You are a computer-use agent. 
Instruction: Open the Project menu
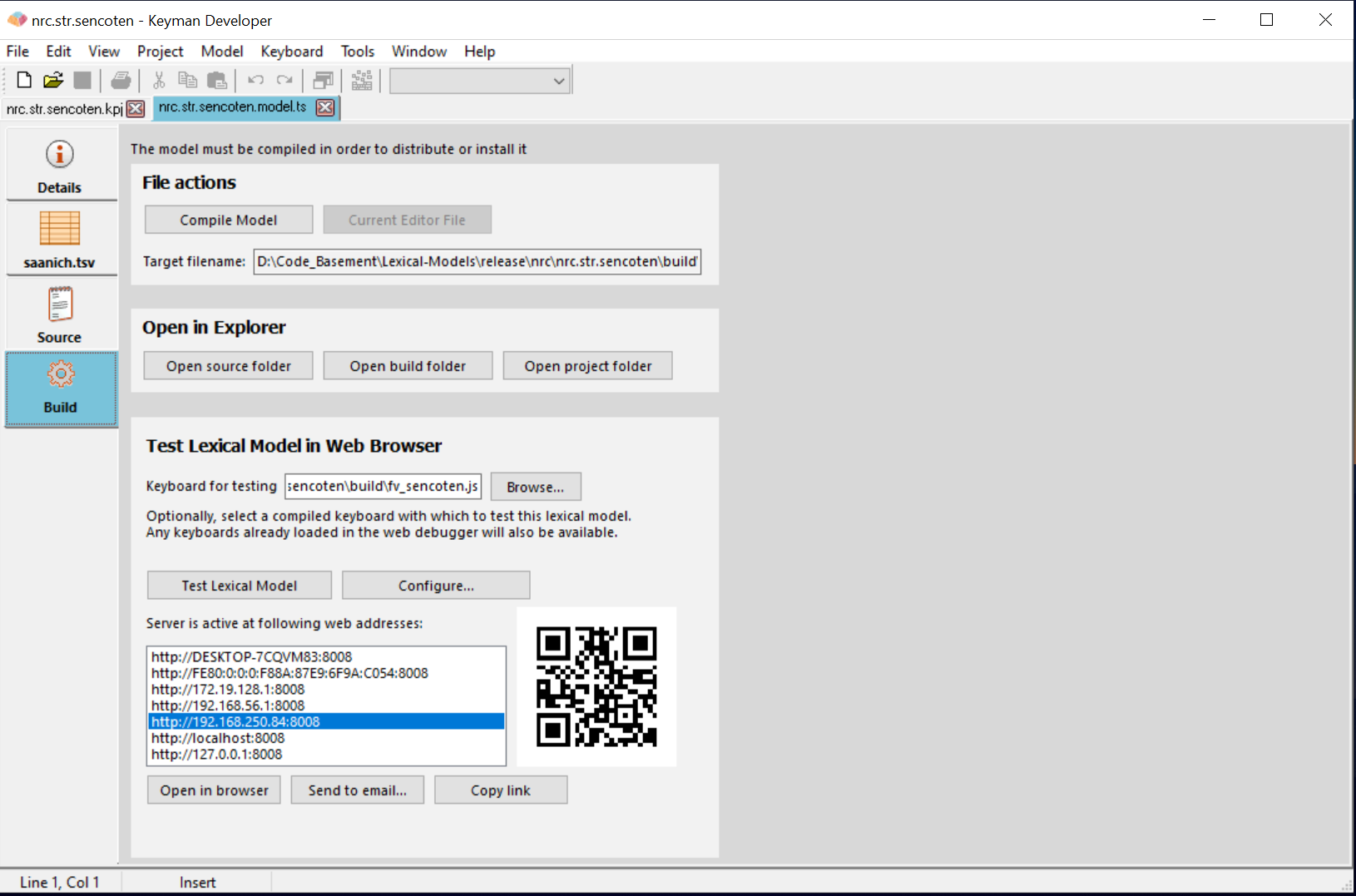(x=160, y=52)
